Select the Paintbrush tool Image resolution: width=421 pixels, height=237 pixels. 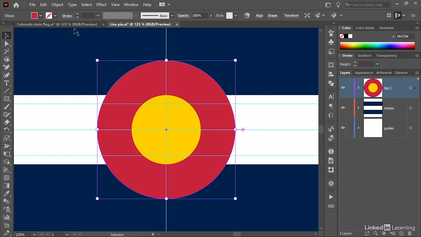click(x=7, y=107)
